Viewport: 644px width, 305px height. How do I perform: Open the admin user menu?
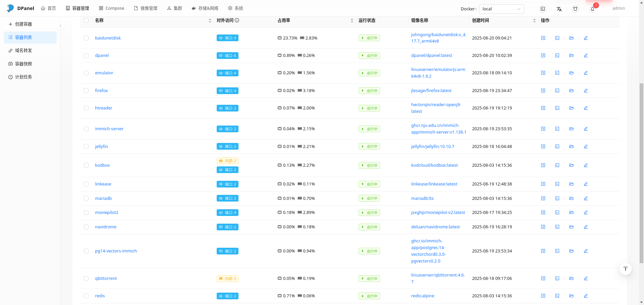[x=619, y=8]
